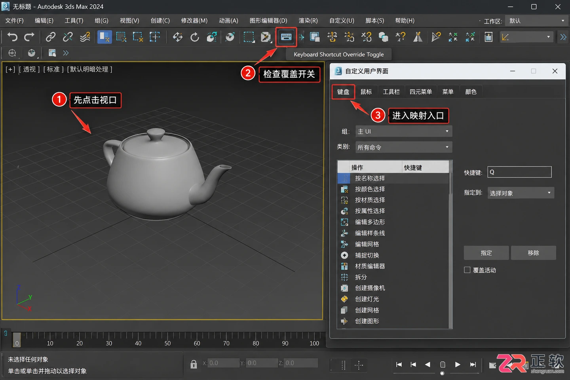Toggle the selection lock padlock
Viewport: 570px width, 380px height.
point(194,365)
